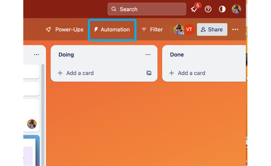The image size is (271, 166).
Task: Add a card to the Done list
Action: 187,73
